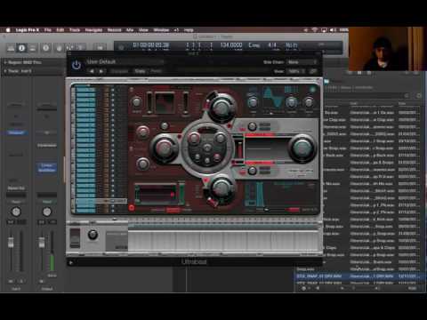Click the plugin Link icon
427x320 pixels.
click(x=313, y=71)
